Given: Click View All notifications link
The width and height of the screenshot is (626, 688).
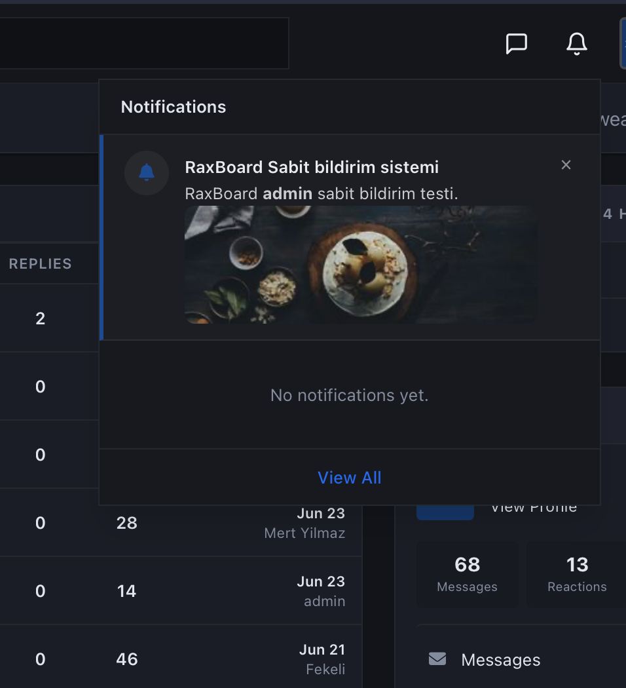Looking at the screenshot, I should click(350, 478).
